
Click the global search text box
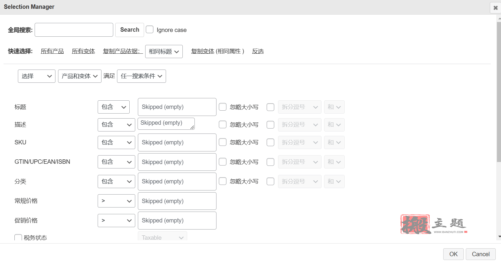click(x=74, y=30)
